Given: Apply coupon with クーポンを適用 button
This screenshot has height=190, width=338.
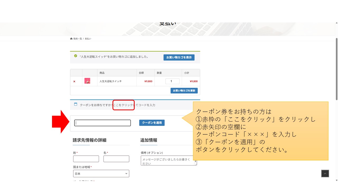Looking at the screenshot, I should click(x=152, y=123).
